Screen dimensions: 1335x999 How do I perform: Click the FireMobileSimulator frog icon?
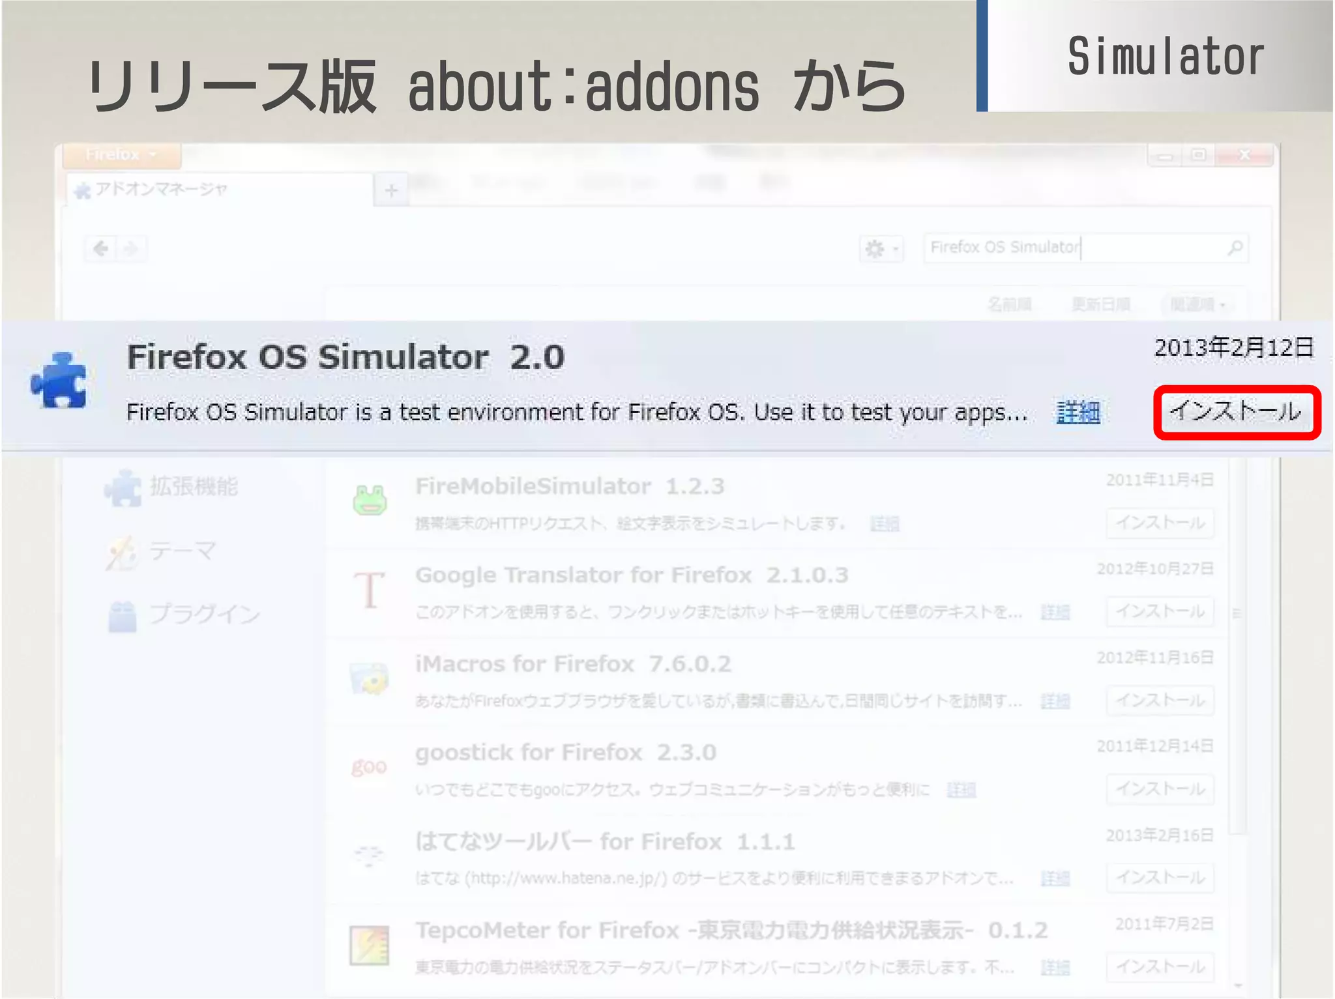370,500
